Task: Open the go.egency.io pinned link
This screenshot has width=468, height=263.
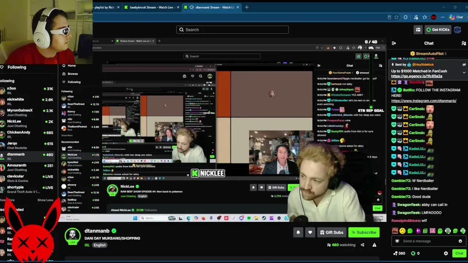Action: click(416, 76)
